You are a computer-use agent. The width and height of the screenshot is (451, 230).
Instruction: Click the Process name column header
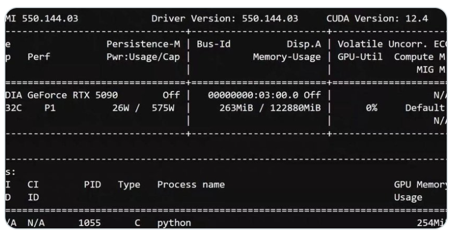click(191, 185)
